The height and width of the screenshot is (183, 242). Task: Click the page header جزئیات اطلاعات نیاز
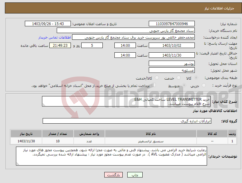tap(219, 8)
